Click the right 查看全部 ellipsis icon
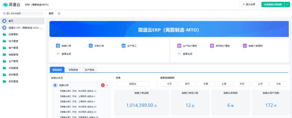The width and height of the screenshot is (292, 118). (179, 54)
